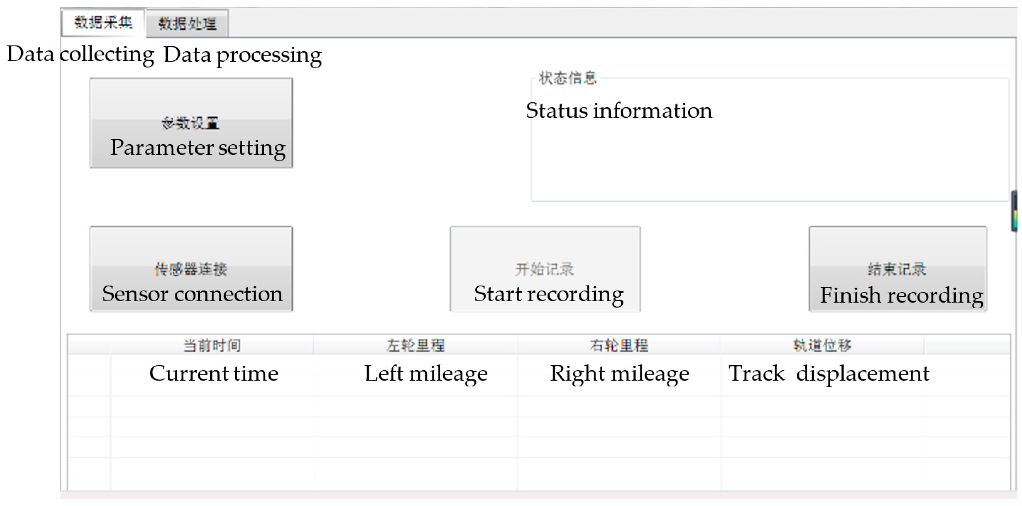Click the Parameter setting button

tap(191, 123)
